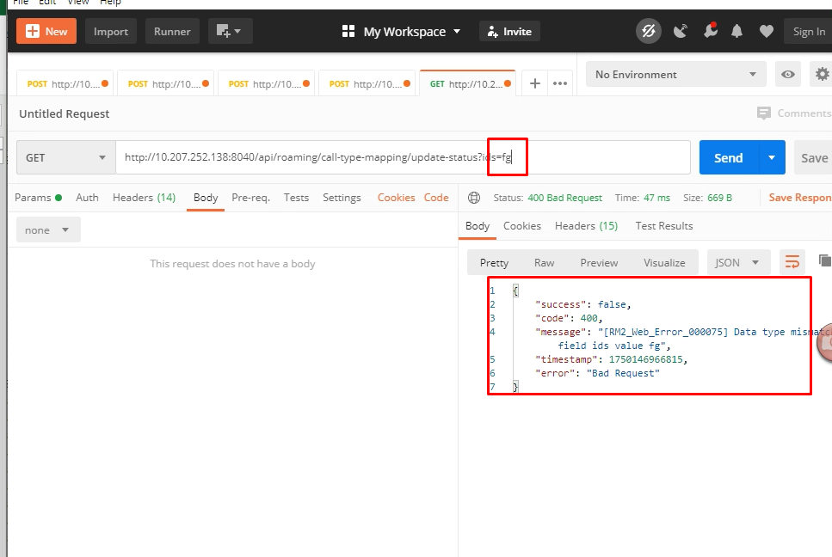Switch to the Headers (14) request tab
Viewport: 832px width, 557px height.
(144, 198)
